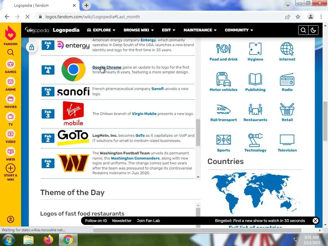Open the Games section icon
This screenshot has width=328, height=246.
[11, 64]
